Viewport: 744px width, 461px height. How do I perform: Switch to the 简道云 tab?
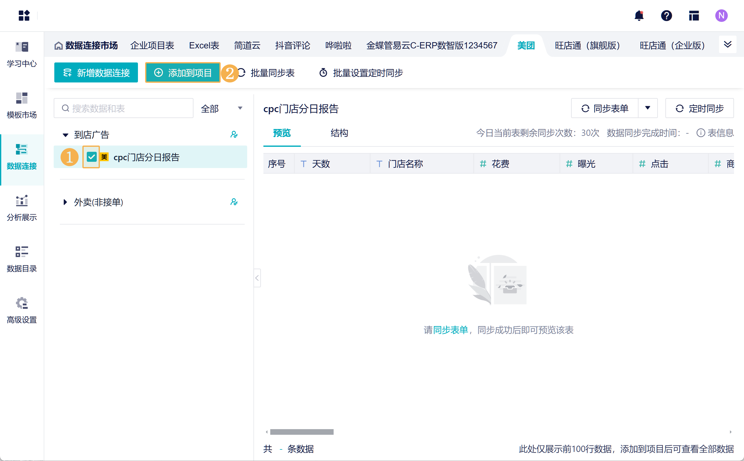click(x=247, y=46)
